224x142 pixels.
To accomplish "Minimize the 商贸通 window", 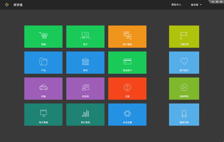I will point(213,2).
